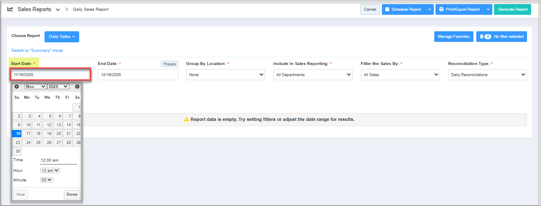
Task: Open the Daily Sales report chooser
Action: click(62, 37)
